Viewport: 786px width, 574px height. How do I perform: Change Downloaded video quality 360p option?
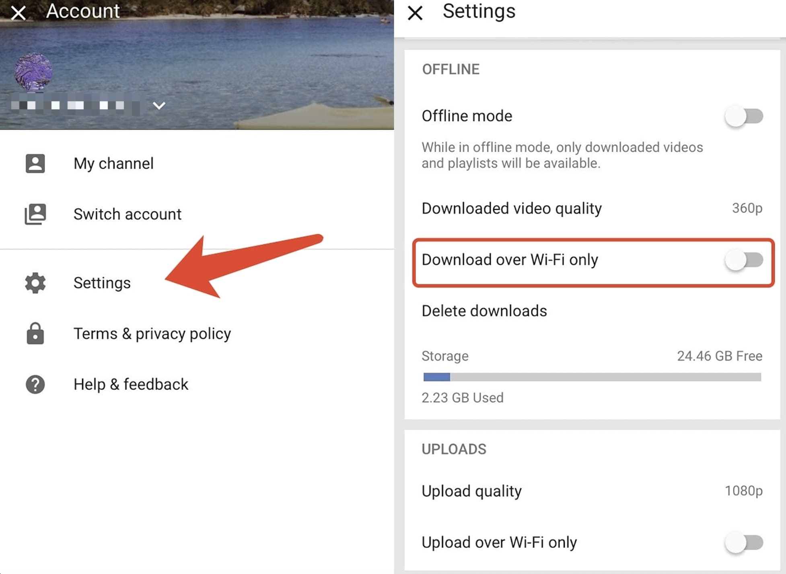point(747,208)
